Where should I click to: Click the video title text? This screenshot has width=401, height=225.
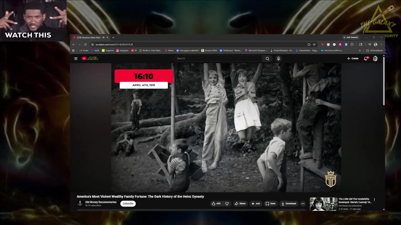coord(140,197)
